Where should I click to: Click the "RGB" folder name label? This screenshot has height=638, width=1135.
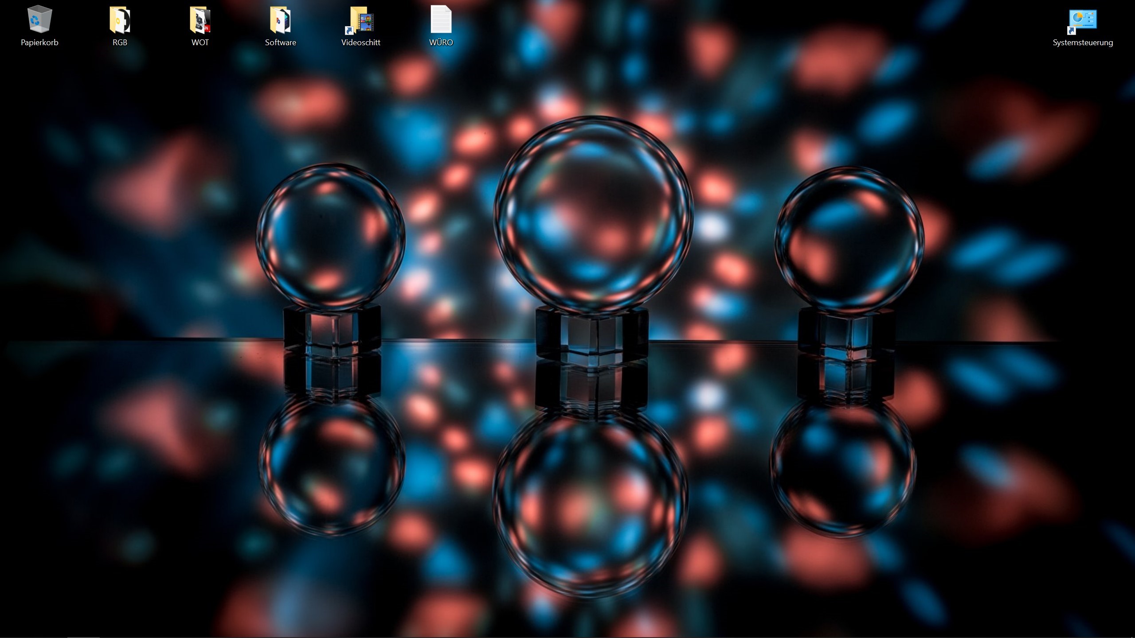coord(120,43)
